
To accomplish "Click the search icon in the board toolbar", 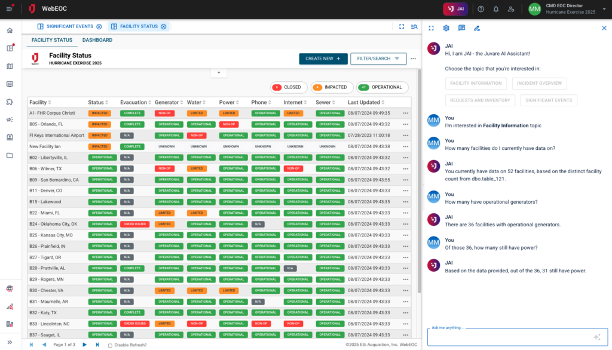I will 414,26.
